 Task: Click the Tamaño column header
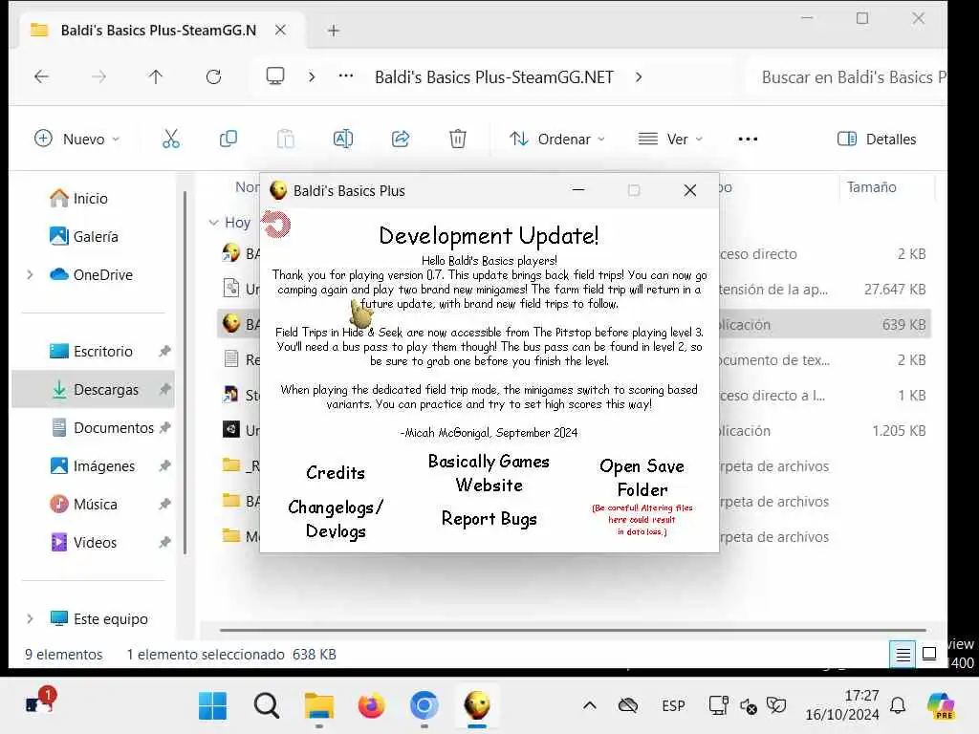tap(872, 187)
